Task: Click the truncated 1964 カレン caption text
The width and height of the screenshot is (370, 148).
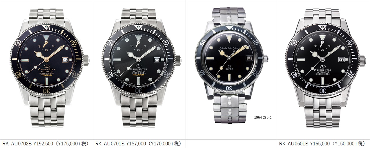Action: [263, 117]
